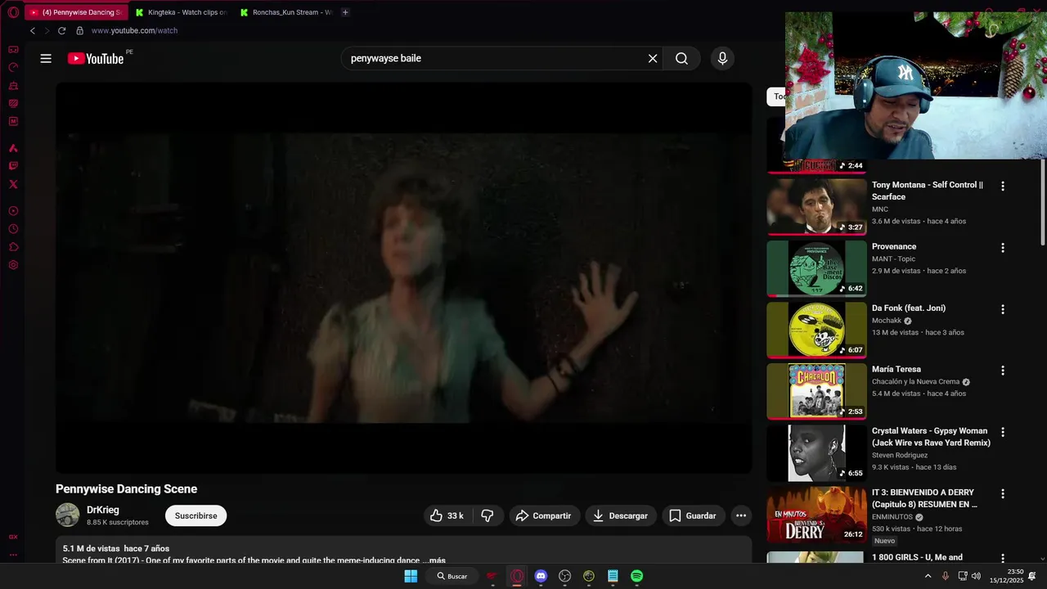Open the 'Da Fonk (feat. Joni)' title

(x=909, y=308)
